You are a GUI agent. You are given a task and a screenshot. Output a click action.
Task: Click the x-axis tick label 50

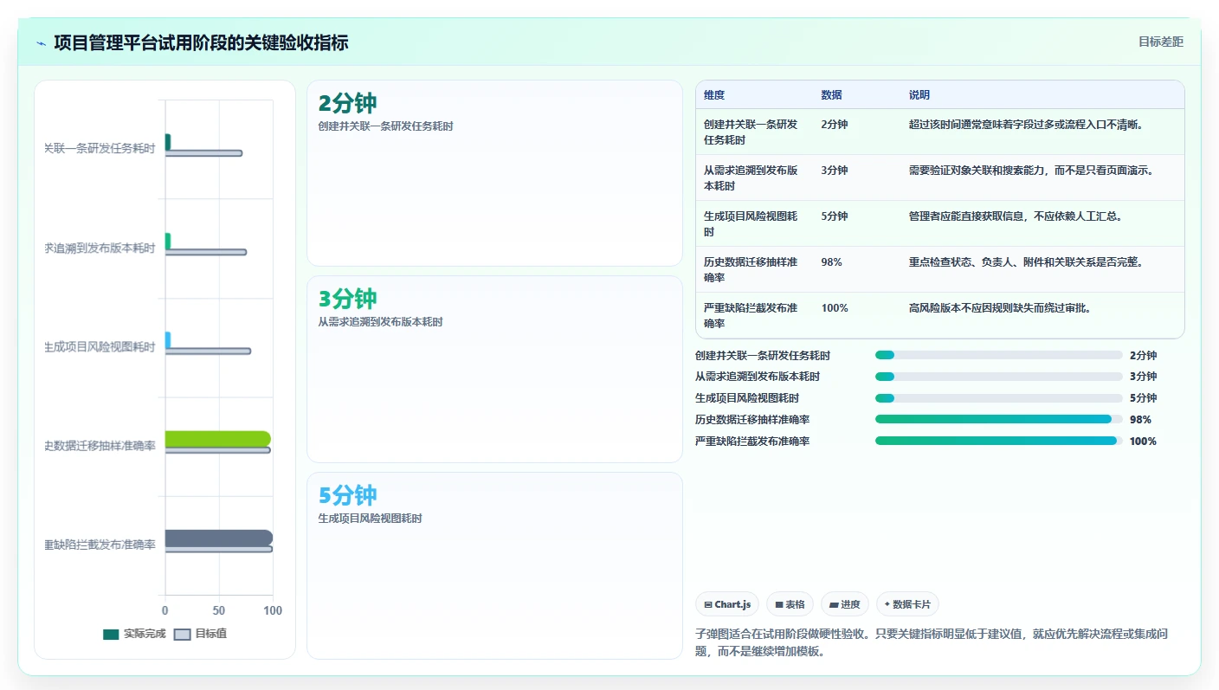219,610
